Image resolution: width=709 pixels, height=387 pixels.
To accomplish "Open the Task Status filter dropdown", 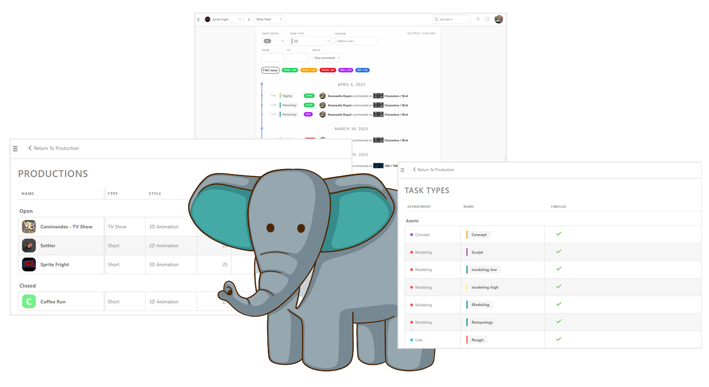I will [x=274, y=41].
